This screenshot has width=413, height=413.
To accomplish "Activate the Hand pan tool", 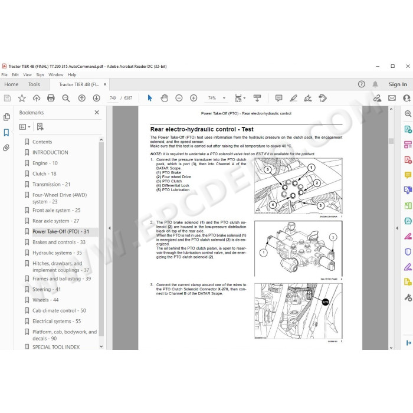I will pos(165,99).
